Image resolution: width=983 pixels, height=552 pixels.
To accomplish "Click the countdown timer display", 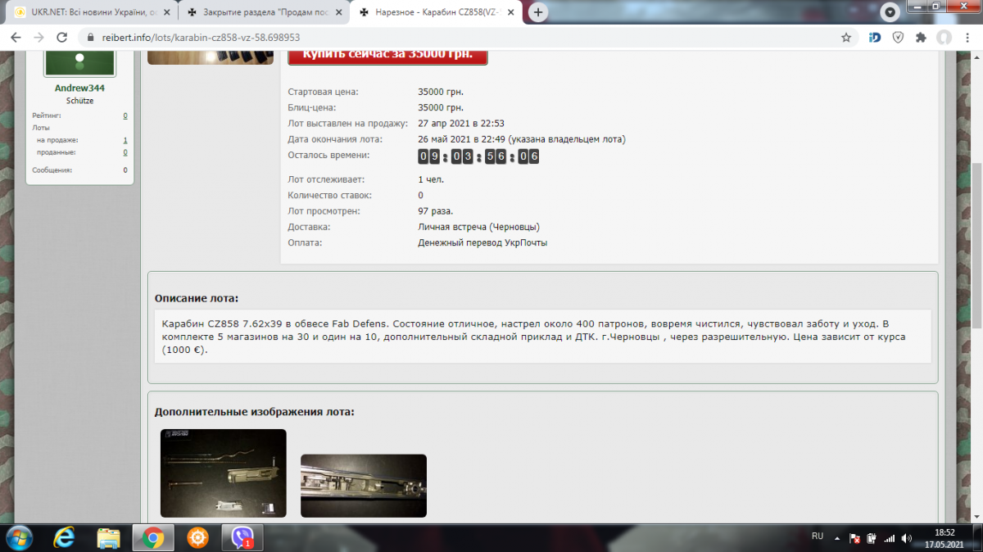I will 478,156.
